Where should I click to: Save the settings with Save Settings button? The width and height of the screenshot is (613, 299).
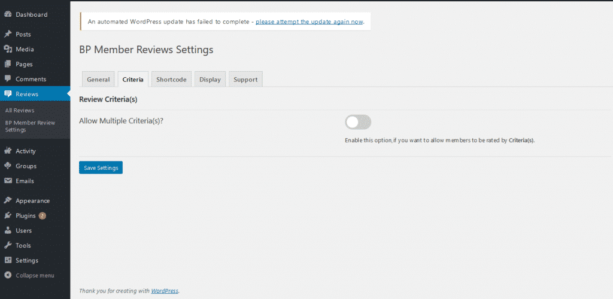[x=101, y=167]
